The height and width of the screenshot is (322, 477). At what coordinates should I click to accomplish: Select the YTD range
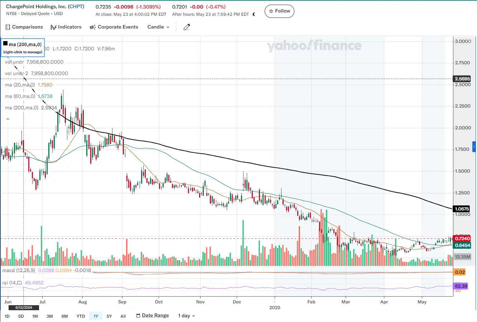(x=81, y=316)
